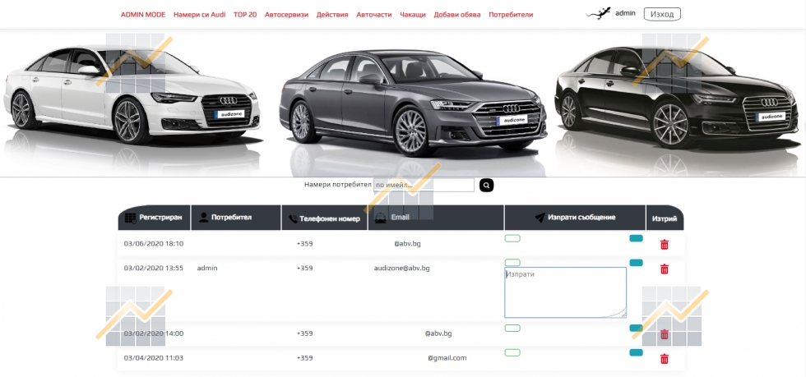Click the admin username in the header
The image size is (806, 377).
point(625,13)
